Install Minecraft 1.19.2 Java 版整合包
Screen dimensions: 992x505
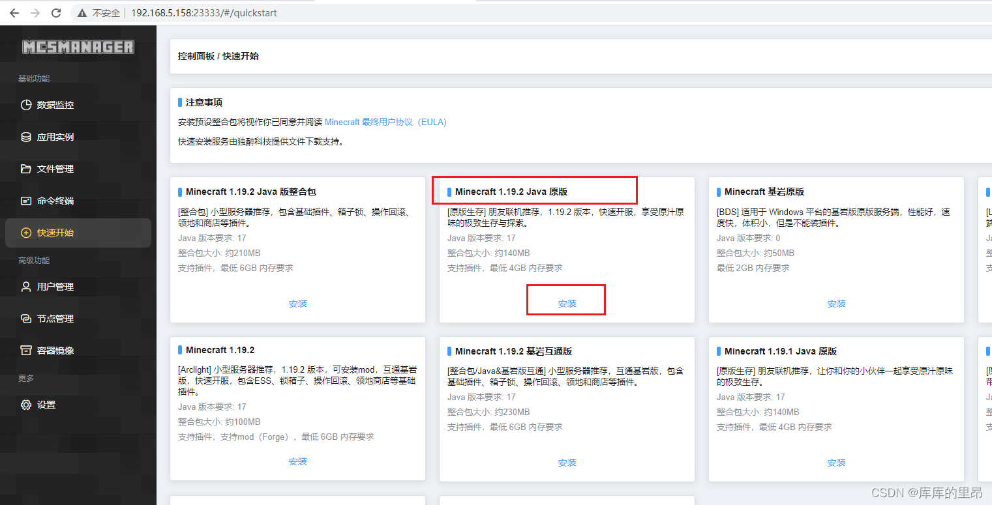[x=298, y=304]
